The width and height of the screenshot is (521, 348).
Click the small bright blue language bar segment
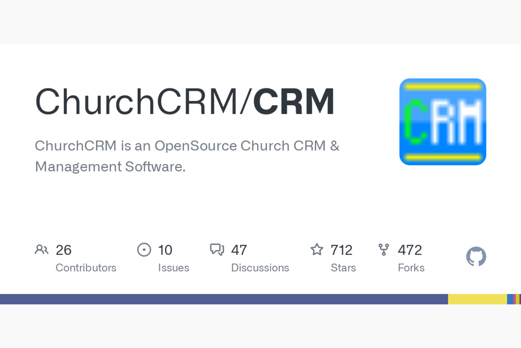(x=510, y=299)
